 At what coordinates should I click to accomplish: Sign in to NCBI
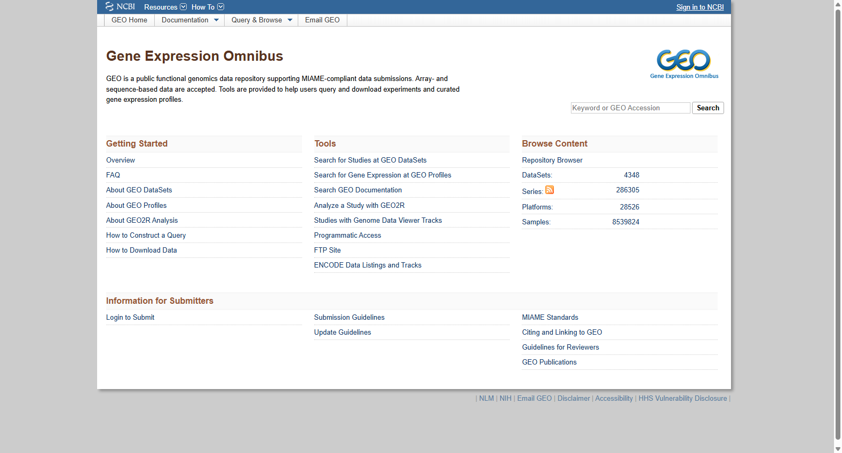pos(700,7)
